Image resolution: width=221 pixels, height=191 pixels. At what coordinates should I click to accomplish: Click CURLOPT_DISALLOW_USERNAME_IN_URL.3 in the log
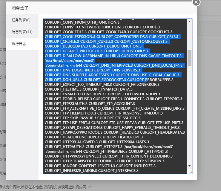[x=82, y=56]
